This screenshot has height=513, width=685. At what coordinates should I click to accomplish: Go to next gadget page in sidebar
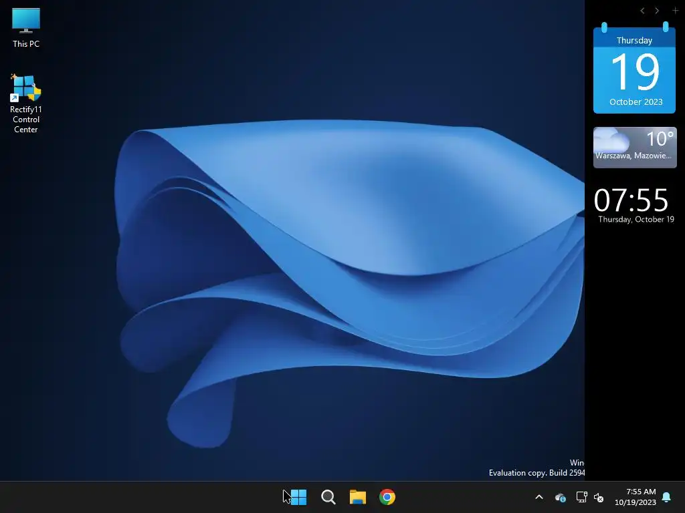[x=657, y=11]
